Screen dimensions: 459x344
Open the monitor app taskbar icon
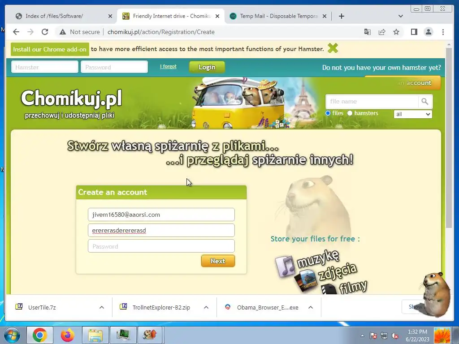point(123,335)
